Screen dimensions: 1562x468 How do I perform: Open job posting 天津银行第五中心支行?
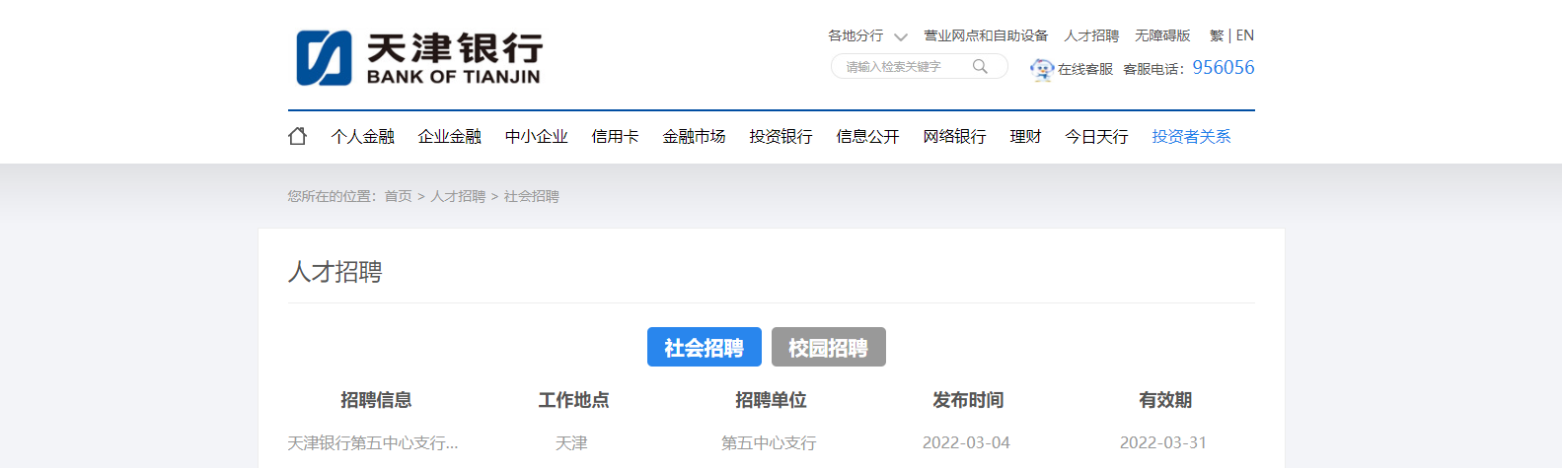point(372,442)
